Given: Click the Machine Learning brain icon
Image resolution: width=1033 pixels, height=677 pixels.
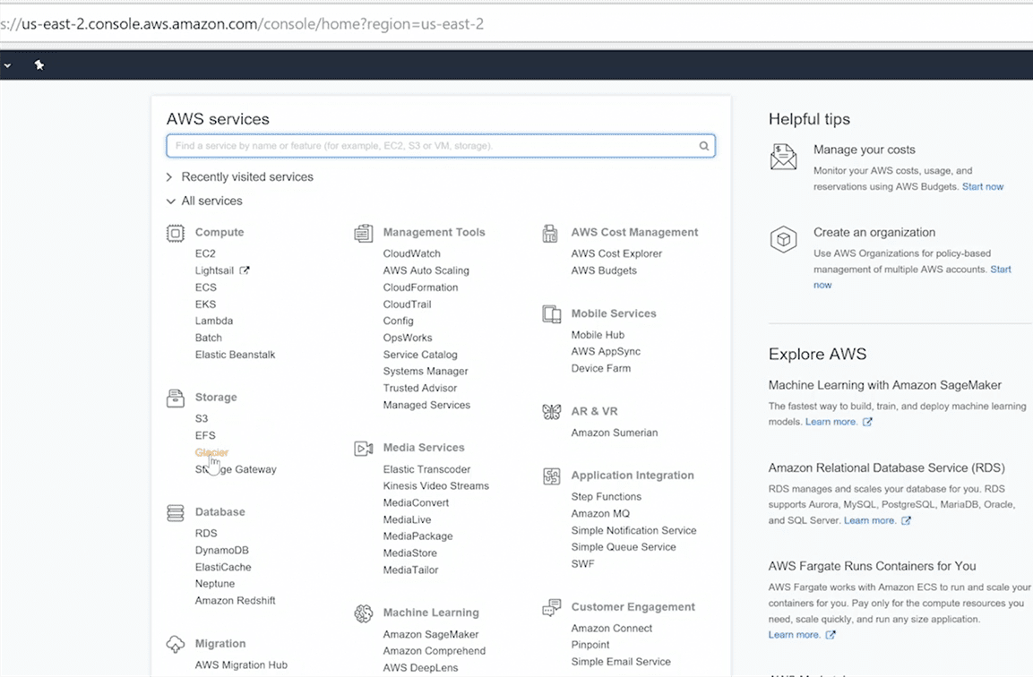Looking at the screenshot, I should pyautogui.click(x=363, y=613).
